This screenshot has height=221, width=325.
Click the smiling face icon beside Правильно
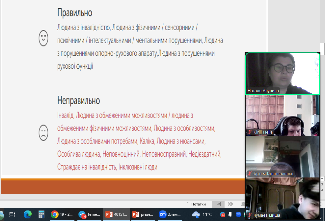tap(43, 38)
